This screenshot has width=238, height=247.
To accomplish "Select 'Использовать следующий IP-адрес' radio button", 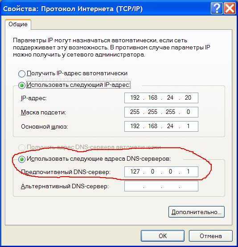I will pyautogui.click(x=21, y=85).
